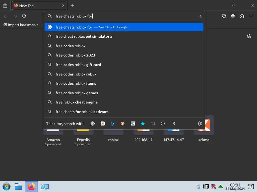
Task: Search this time with DuckDuckGo icon
Action: pyautogui.click(x=122, y=123)
